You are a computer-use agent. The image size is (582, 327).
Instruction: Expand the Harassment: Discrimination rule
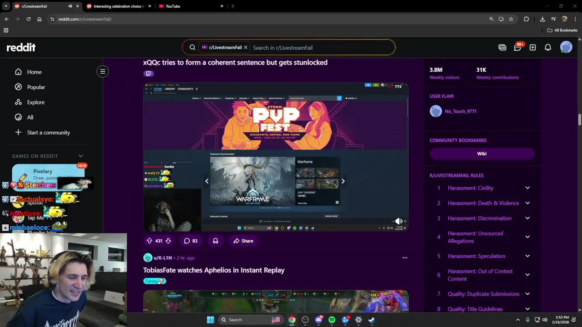point(527,218)
